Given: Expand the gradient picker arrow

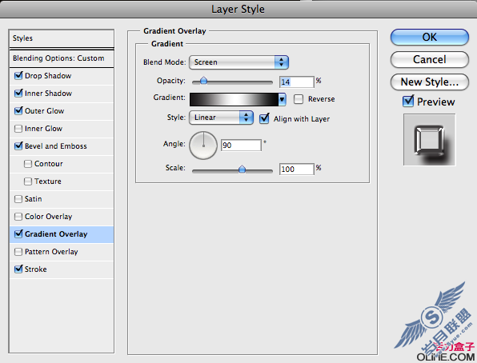Looking at the screenshot, I should (282, 99).
